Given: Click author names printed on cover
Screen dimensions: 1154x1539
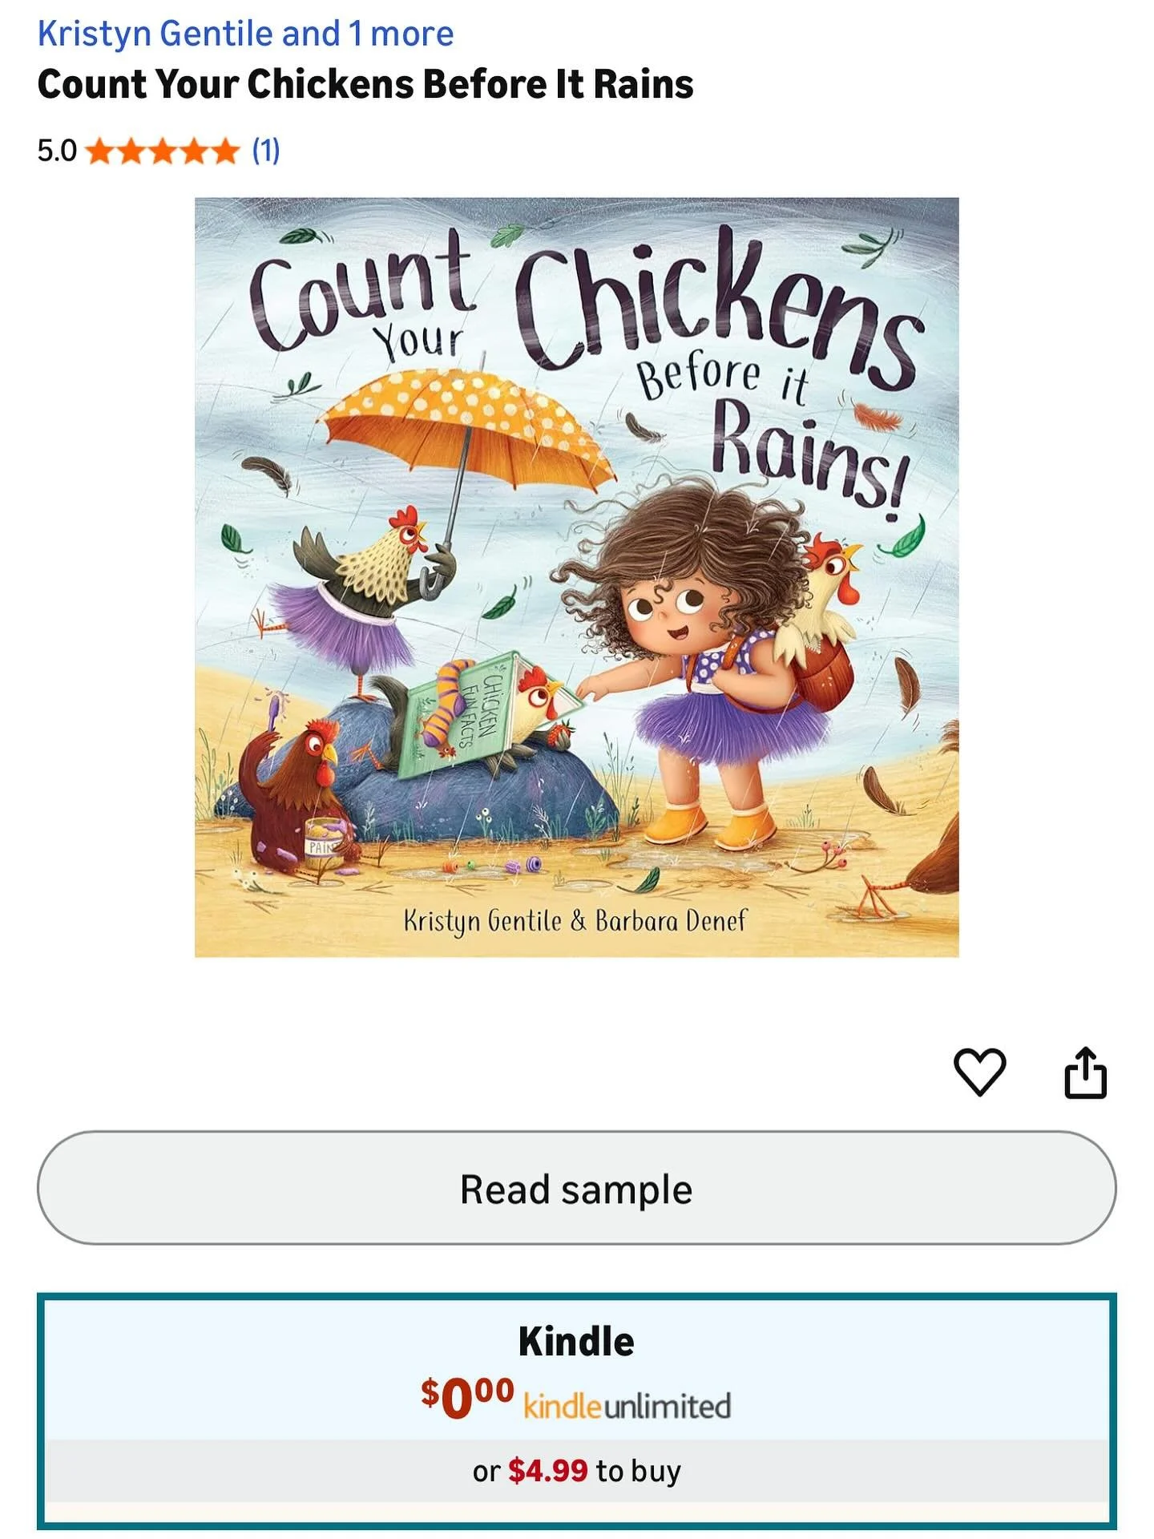Looking at the screenshot, I should click(x=575, y=920).
